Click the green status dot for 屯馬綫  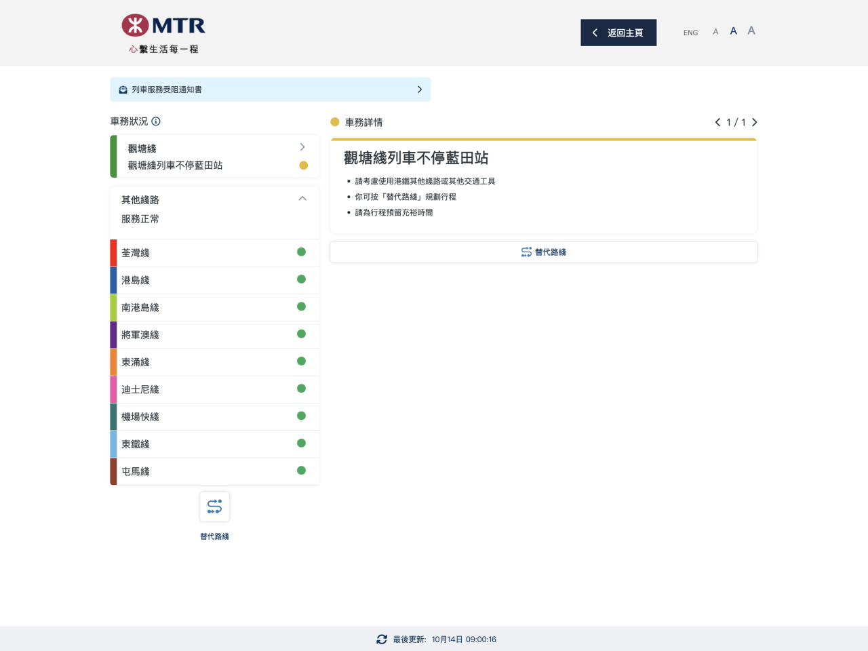(301, 471)
